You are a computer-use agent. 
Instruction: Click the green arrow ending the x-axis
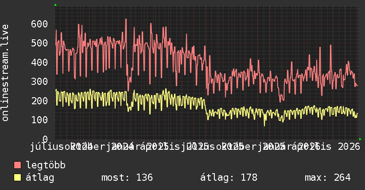pos(360,139)
